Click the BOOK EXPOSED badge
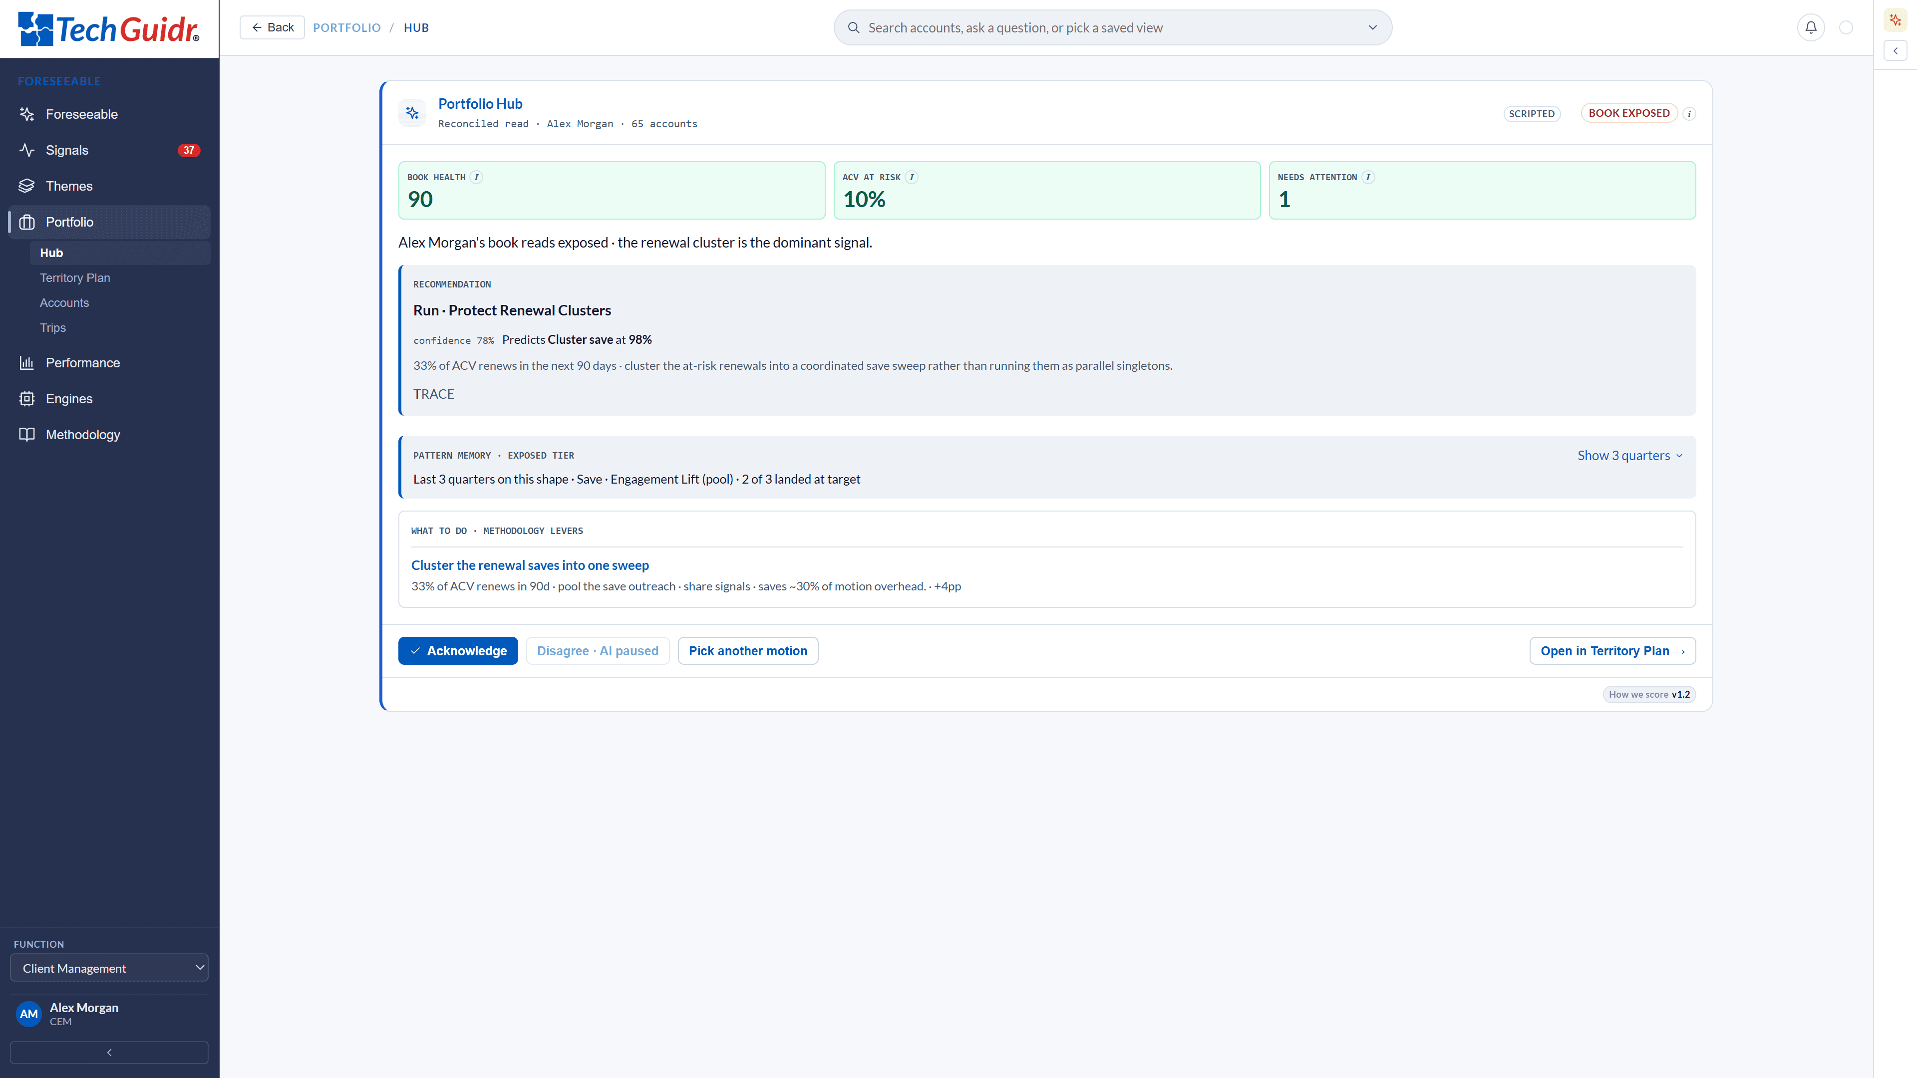 click(1629, 113)
